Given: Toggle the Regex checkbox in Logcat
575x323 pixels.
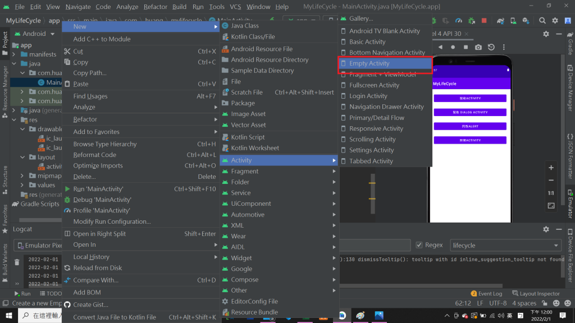Looking at the screenshot, I should (419, 245).
